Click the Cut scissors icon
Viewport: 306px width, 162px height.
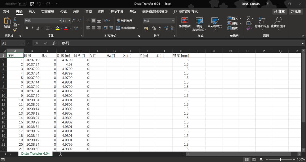coord(15,19)
